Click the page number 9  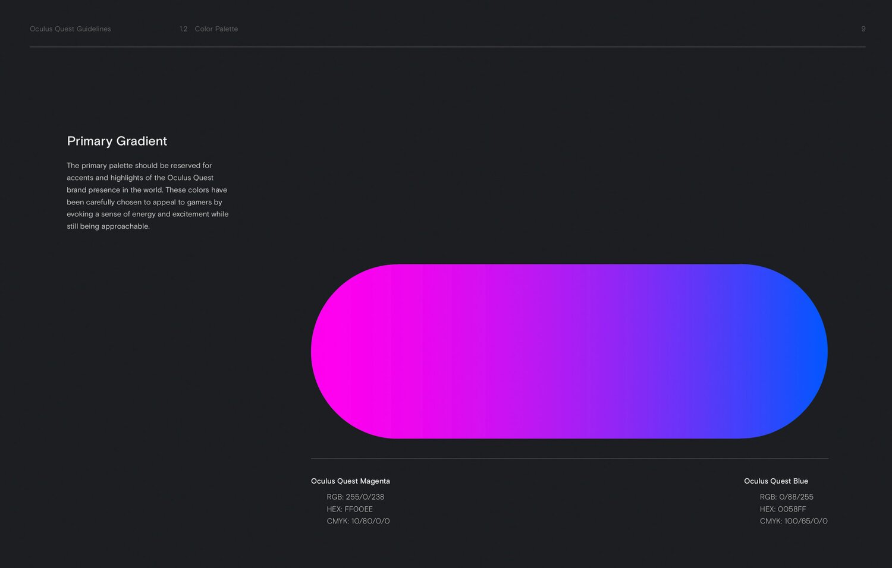(x=863, y=29)
